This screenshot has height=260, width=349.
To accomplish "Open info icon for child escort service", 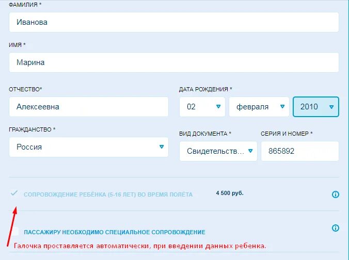I will [336, 194].
